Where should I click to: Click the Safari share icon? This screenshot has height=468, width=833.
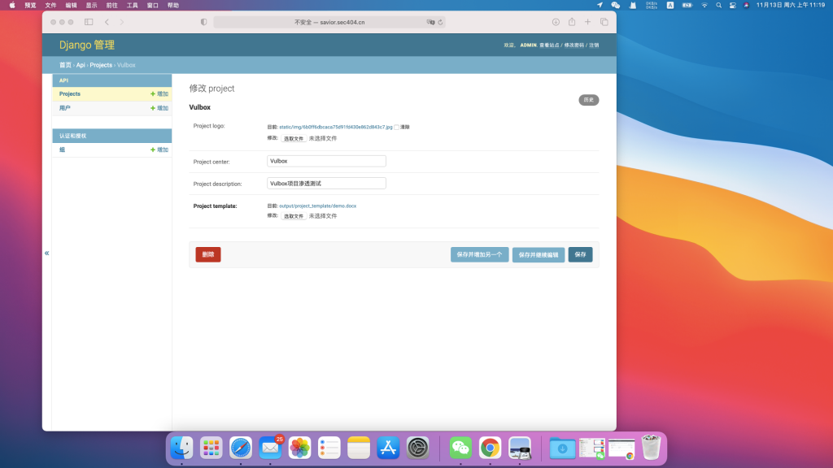572,22
